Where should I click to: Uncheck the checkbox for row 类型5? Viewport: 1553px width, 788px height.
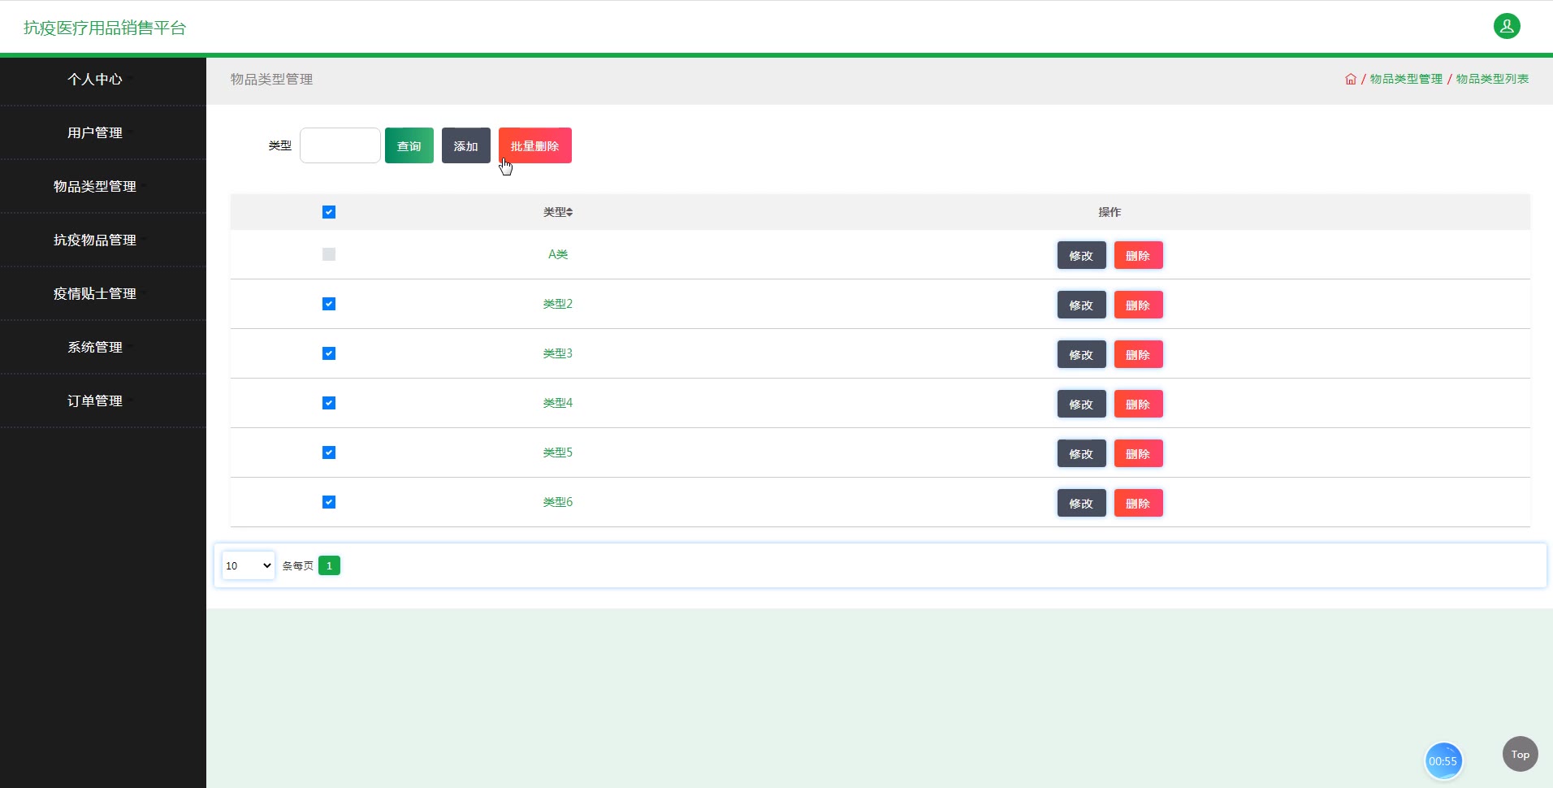pos(329,452)
